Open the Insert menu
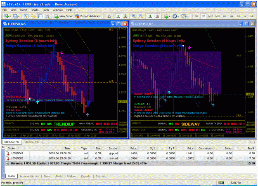 click(x=24, y=10)
